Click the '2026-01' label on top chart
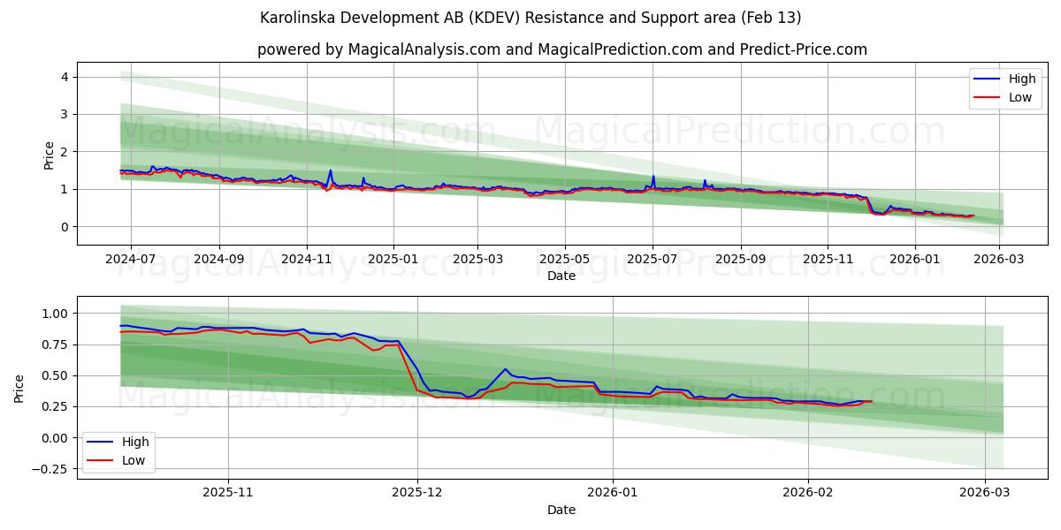 coord(915,258)
